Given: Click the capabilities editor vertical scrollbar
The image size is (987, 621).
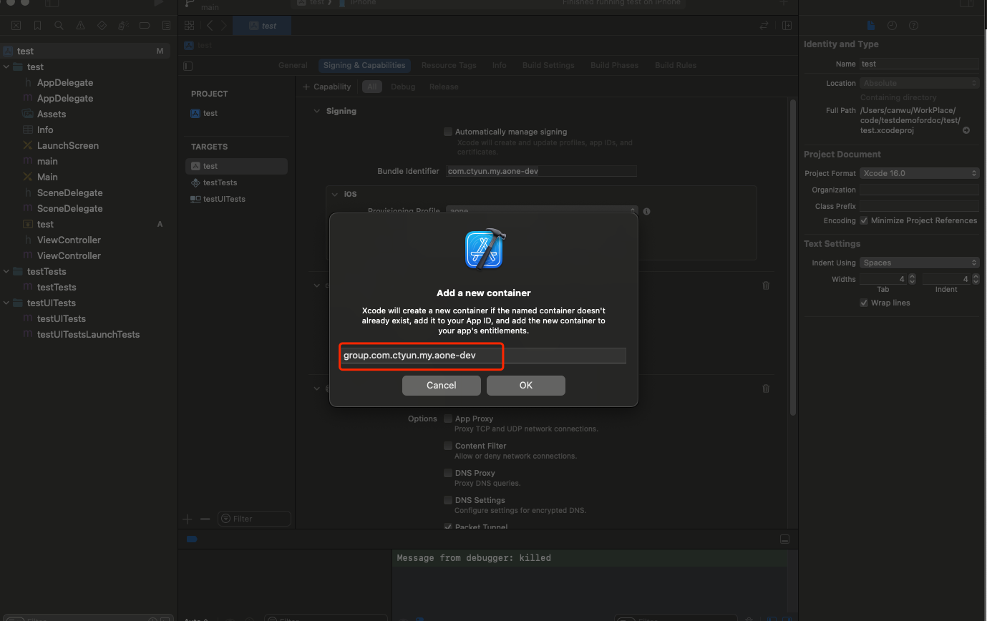Looking at the screenshot, I should point(792,258).
